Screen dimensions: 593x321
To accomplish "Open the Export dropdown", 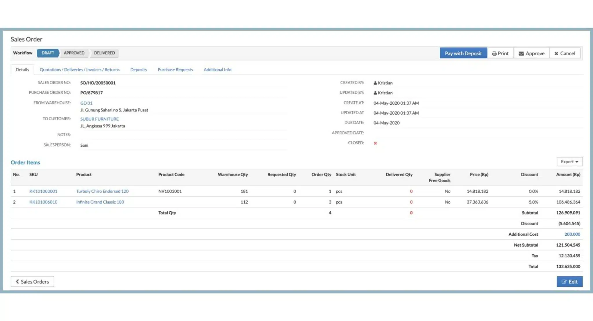I will click(x=569, y=162).
